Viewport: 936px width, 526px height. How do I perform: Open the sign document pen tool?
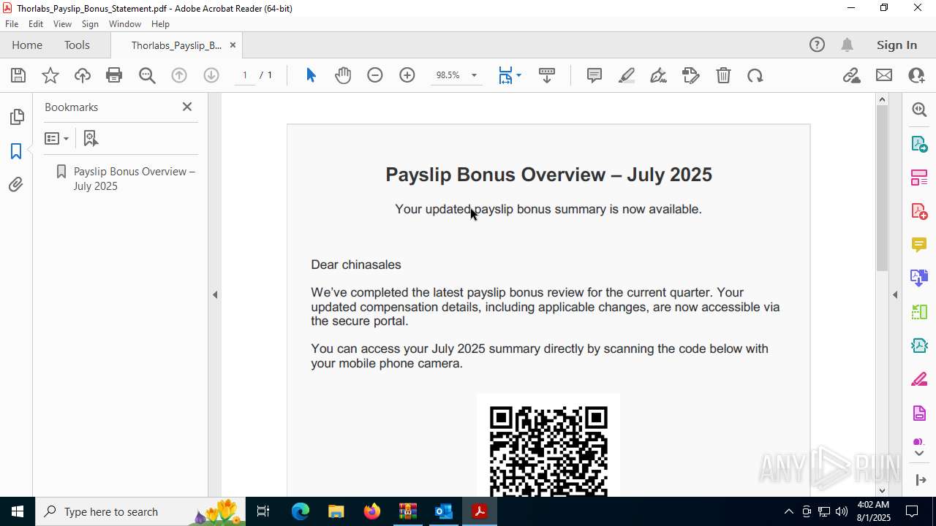coord(658,75)
